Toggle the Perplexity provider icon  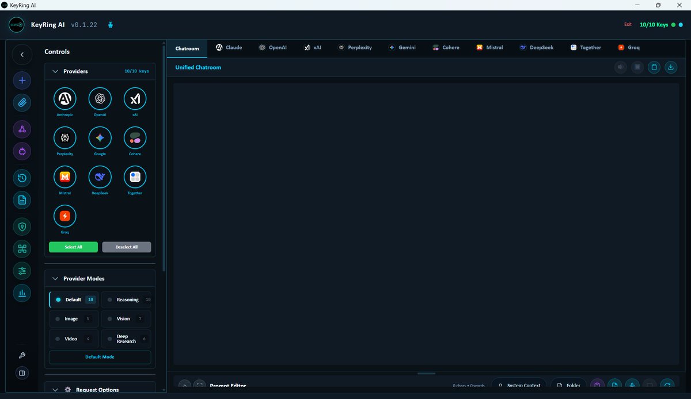(x=65, y=138)
